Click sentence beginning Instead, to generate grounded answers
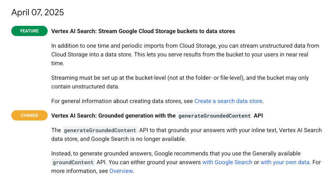The width and height of the screenshot is (335, 182). point(176,154)
